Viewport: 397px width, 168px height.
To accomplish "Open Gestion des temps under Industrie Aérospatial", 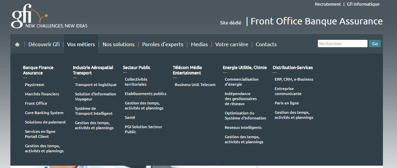I will (x=94, y=126).
